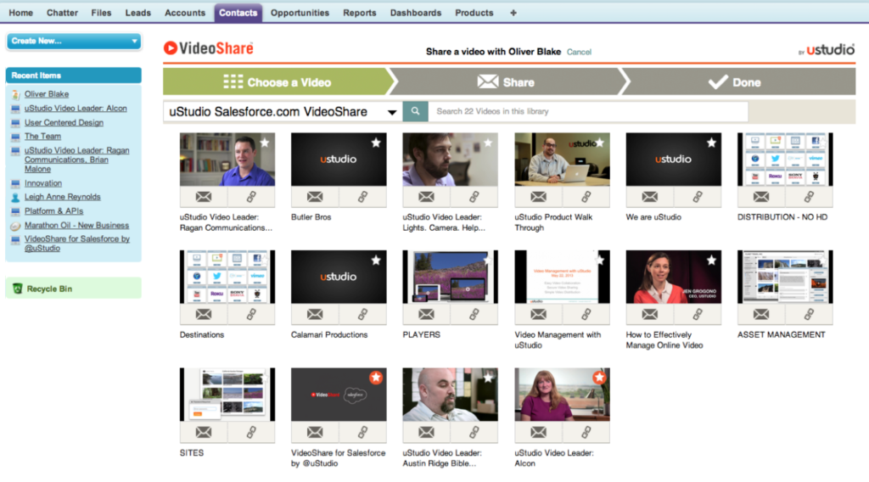Image resolution: width=869 pixels, height=482 pixels.
Task: Toggle favorite star on Ragan Communications video
Action: [x=265, y=143]
